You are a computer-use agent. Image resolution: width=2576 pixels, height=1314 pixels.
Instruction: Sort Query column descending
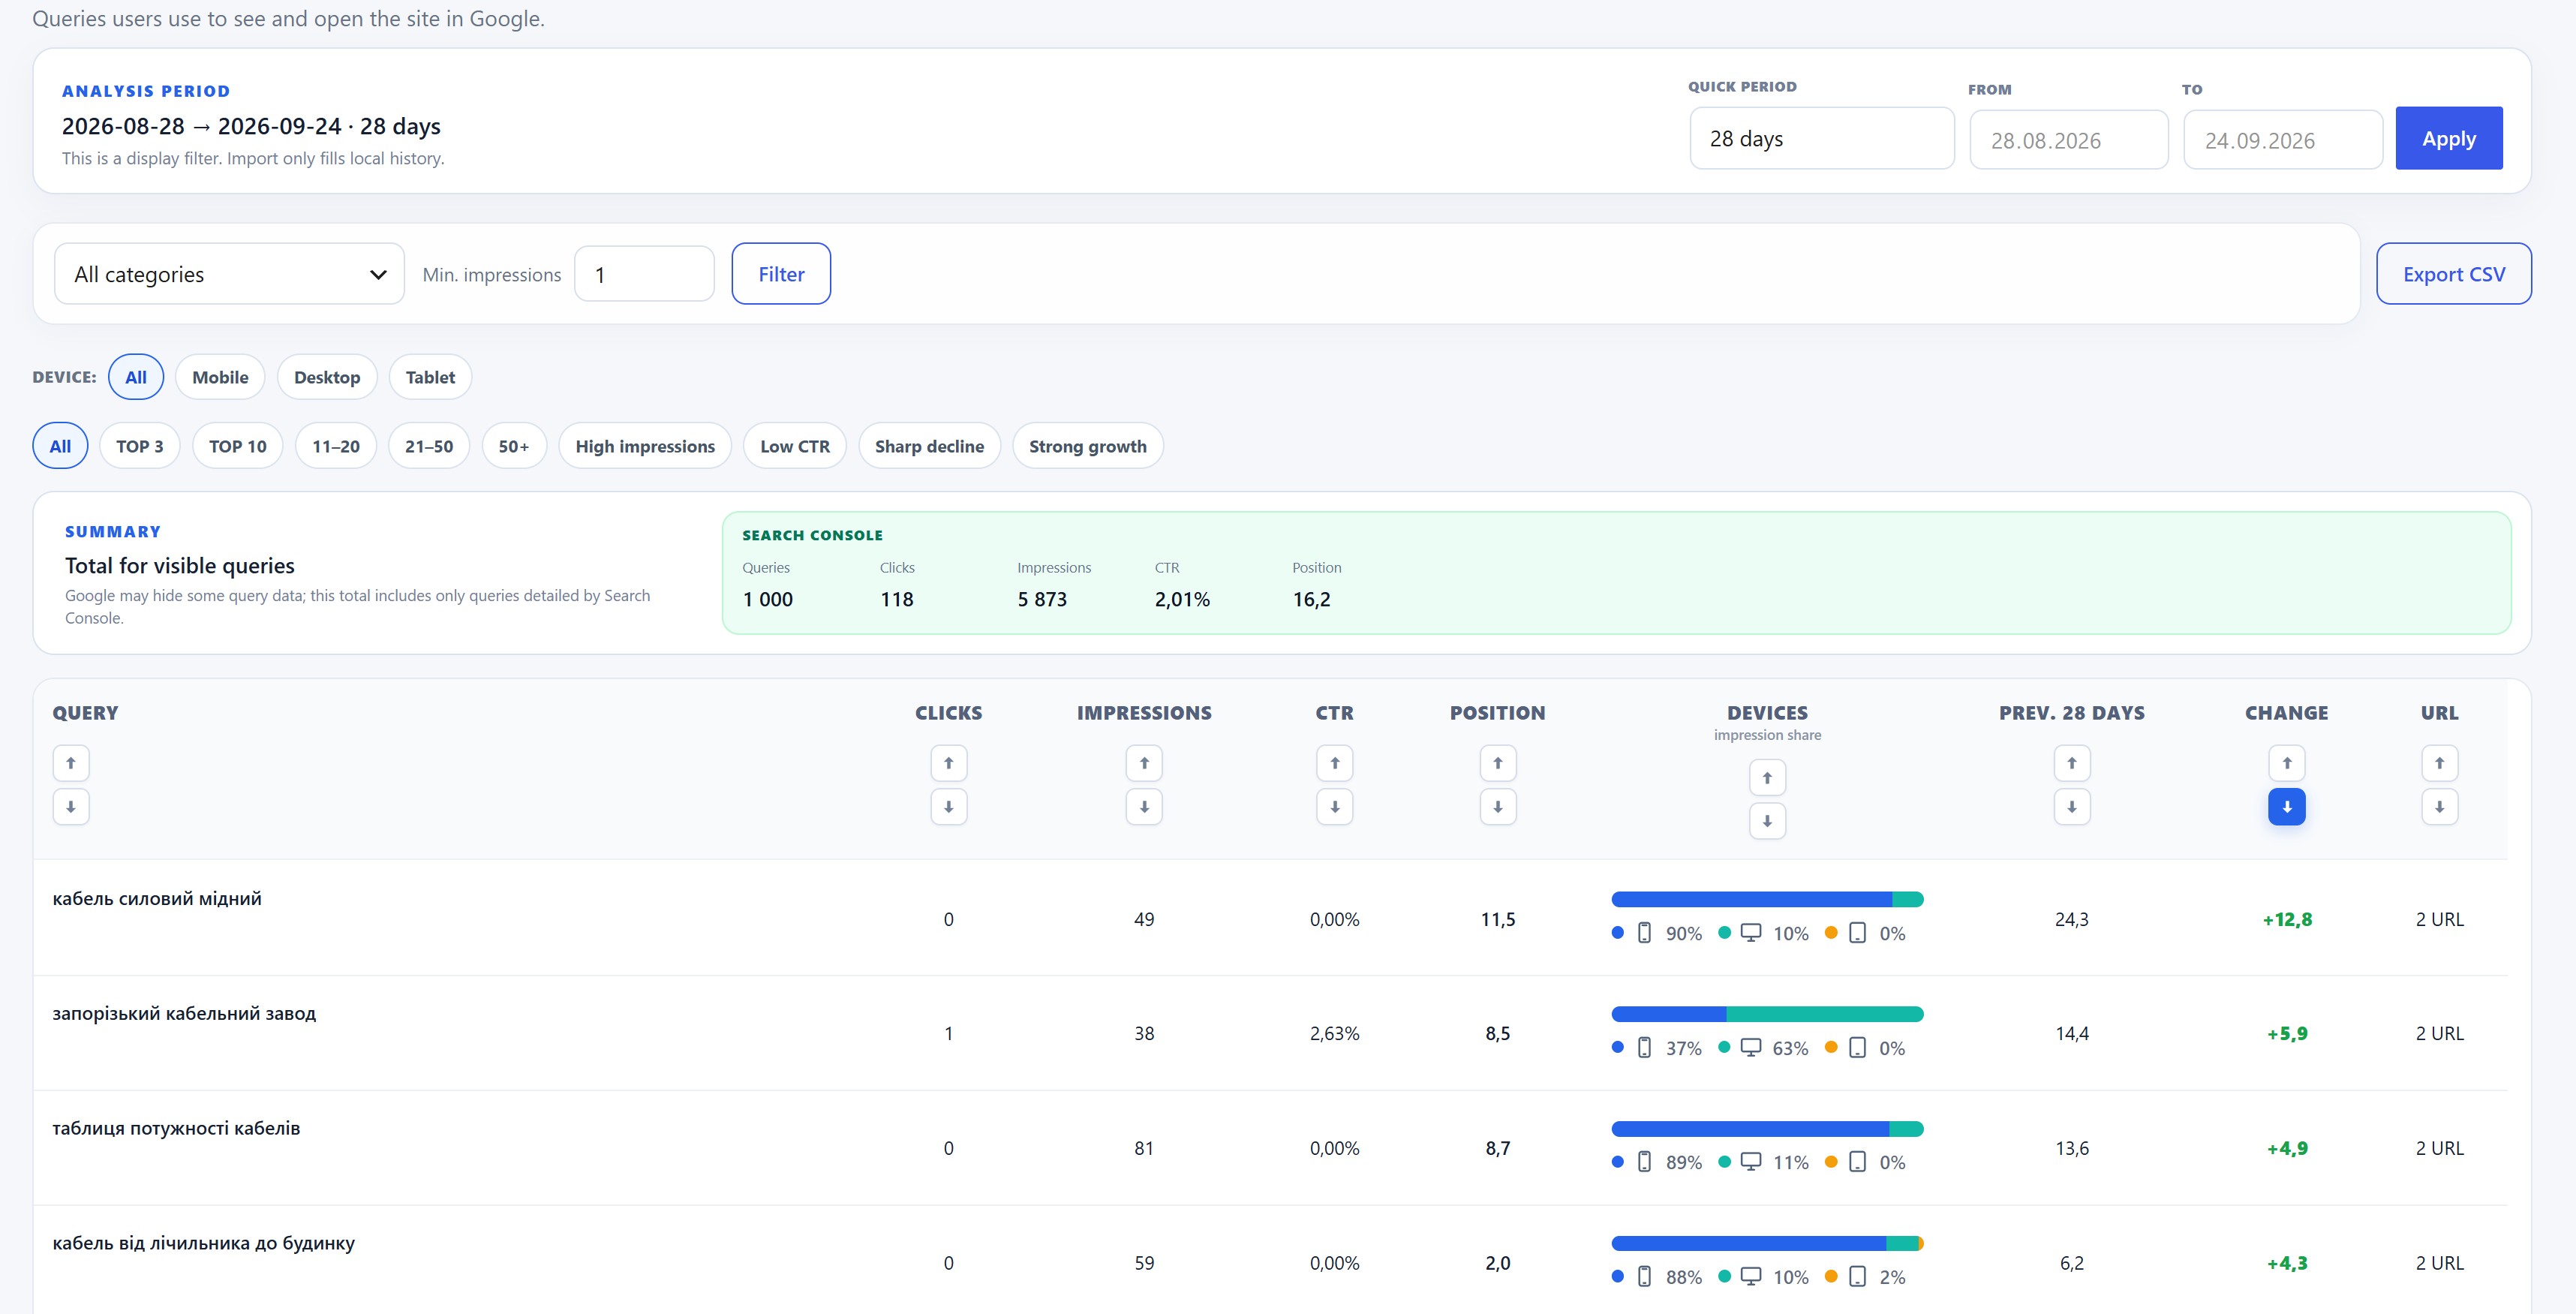(x=71, y=807)
